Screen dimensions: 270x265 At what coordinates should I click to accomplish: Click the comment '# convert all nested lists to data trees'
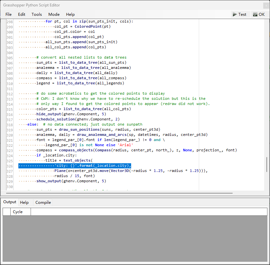point(82,57)
